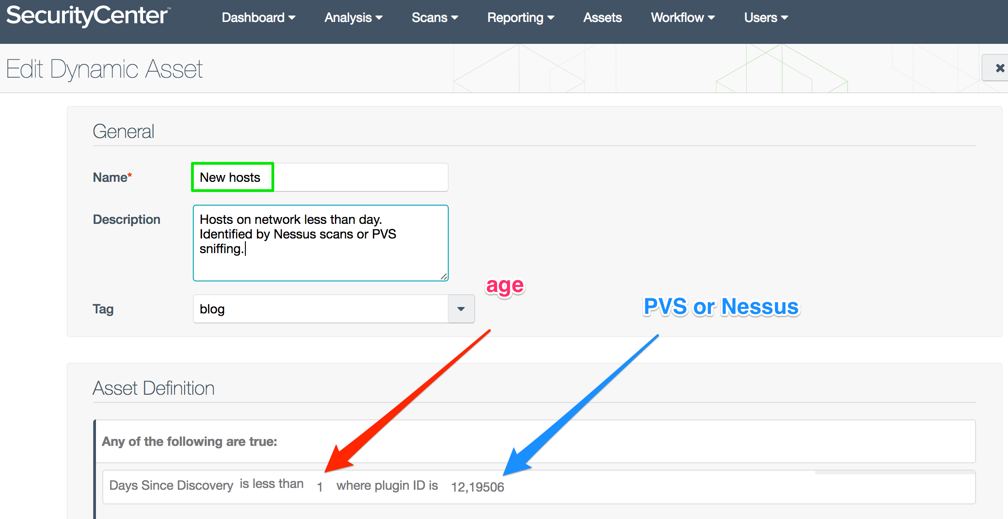
Task: Expand the Tag dropdown arrow
Action: pyautogui.click(x=461, y=309)
